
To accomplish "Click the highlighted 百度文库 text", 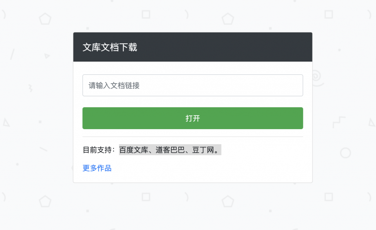I will 134,150.
